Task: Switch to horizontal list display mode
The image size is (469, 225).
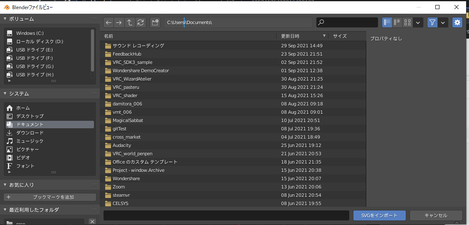Action: [397, 22]
